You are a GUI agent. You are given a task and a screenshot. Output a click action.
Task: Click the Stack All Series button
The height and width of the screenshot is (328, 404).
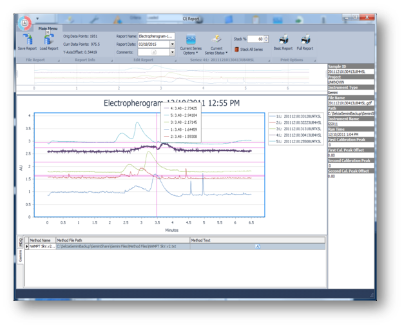251,49
